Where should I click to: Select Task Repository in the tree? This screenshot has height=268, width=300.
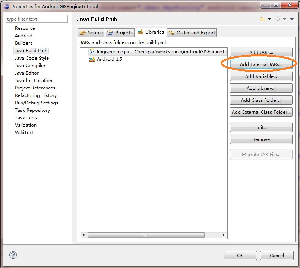coord(32,110)
